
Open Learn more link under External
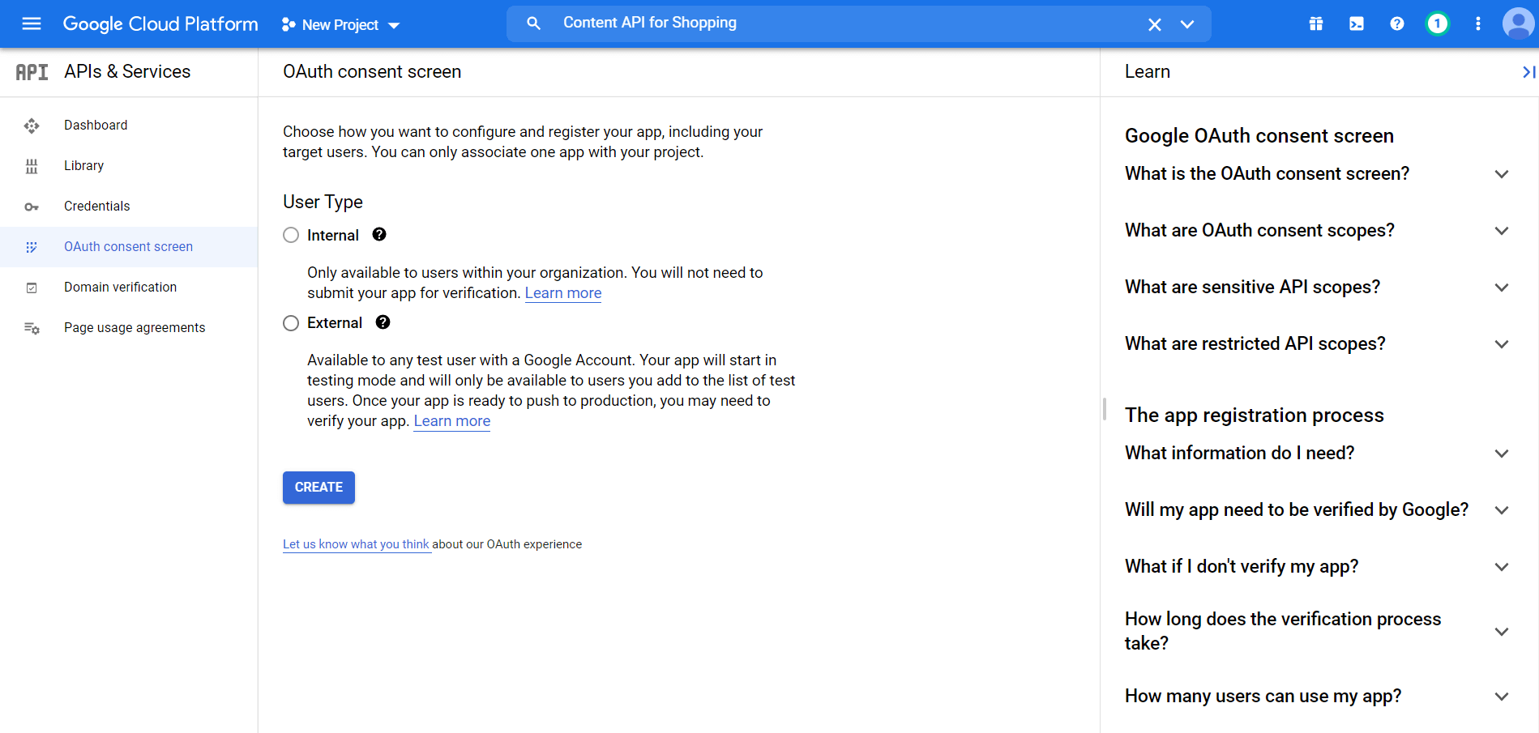pyautogui.click(x=452, y=421)
